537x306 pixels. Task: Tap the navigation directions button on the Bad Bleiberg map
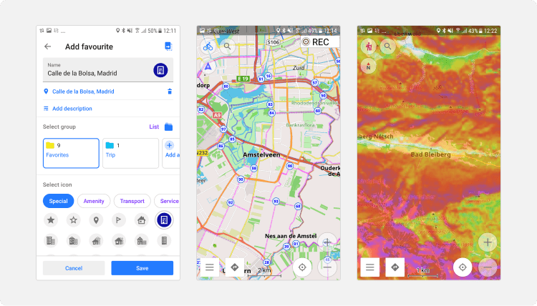395,267
